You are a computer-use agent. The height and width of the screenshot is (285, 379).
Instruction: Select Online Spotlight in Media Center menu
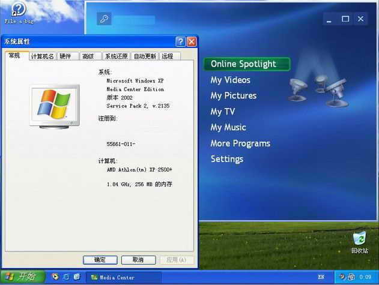tap(243, 64)
